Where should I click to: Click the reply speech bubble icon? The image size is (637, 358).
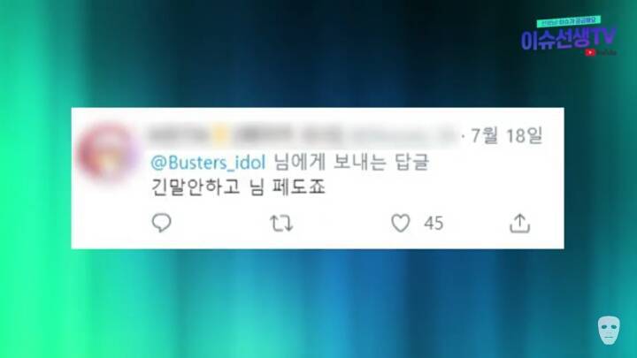pyautogui.click(x=162, y=223)
